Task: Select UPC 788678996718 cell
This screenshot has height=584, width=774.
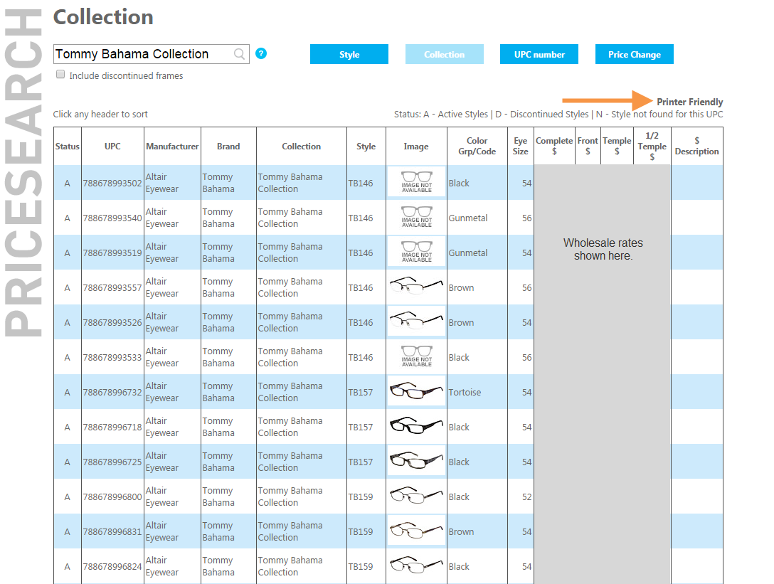Action: tap(112, 428)
